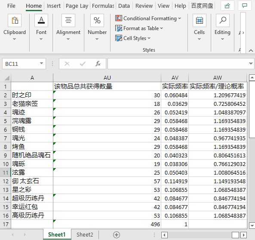Select column A header
This screenshot has width=255, height=240.
[32, 78]
